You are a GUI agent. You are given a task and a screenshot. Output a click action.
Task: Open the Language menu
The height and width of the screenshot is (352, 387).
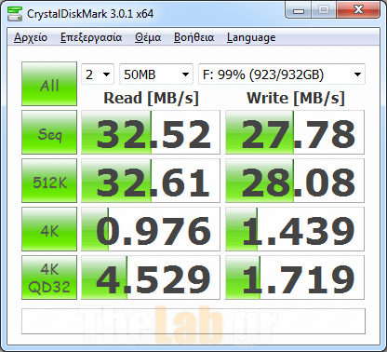tap(251, 37)
